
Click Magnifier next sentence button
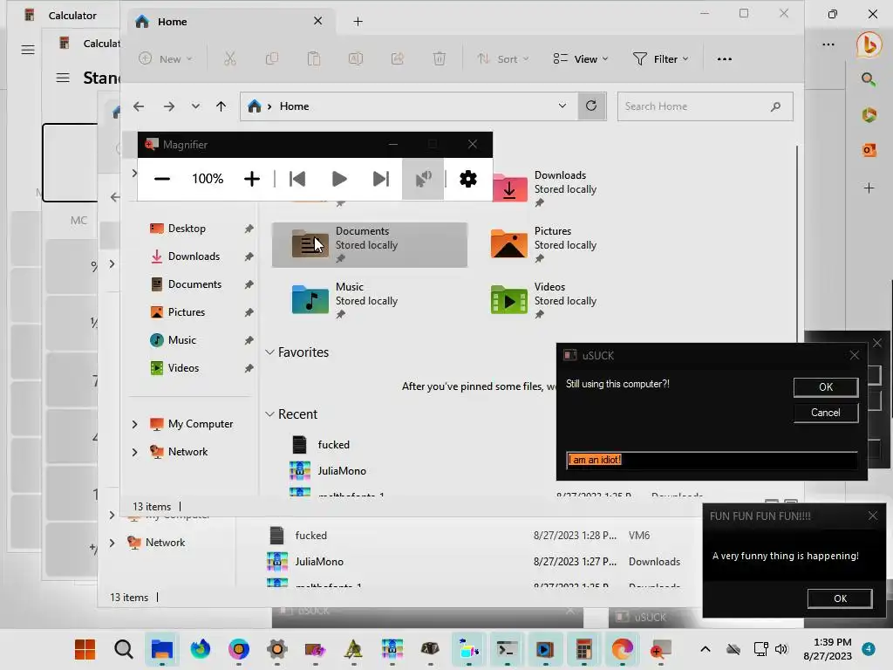(381, 179)
